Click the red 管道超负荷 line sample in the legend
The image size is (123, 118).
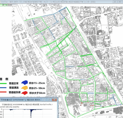pos(3,92)
